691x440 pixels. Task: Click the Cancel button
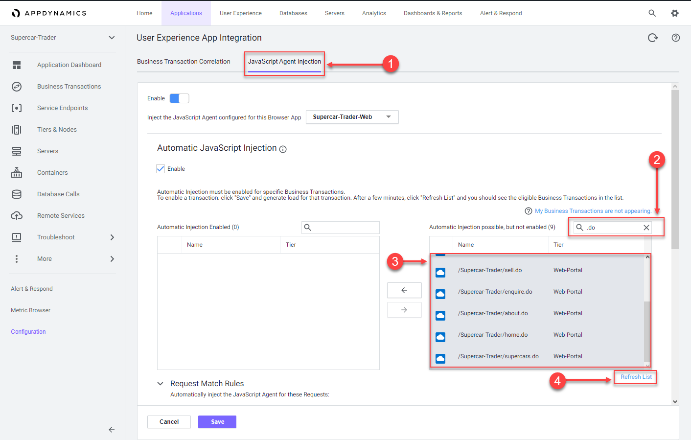169,422
